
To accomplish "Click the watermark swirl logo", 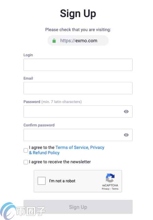I will coord(8,211).
